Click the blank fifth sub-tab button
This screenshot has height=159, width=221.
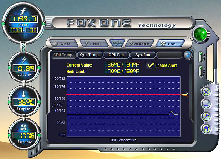pos(169,55)
